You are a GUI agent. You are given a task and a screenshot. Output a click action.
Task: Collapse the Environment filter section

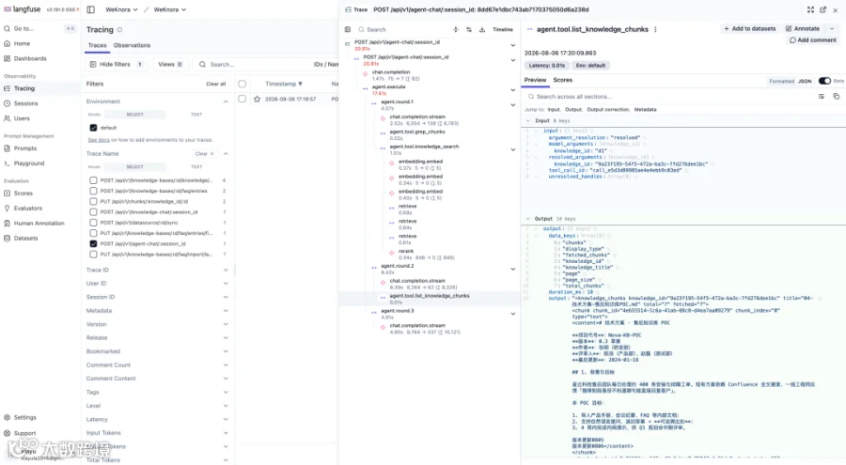226,101
